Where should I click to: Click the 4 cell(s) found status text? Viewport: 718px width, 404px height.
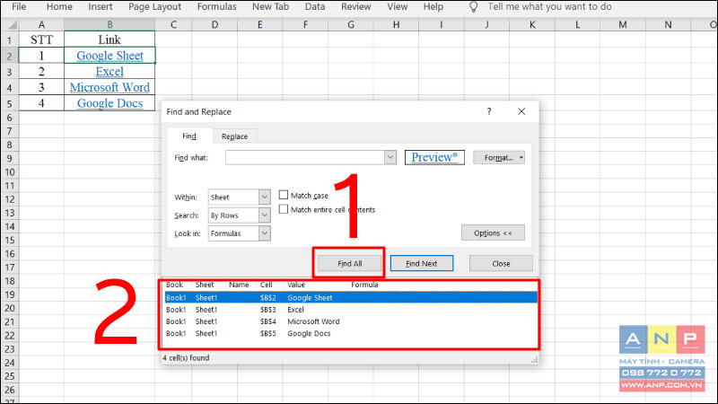tap(186, 357)
